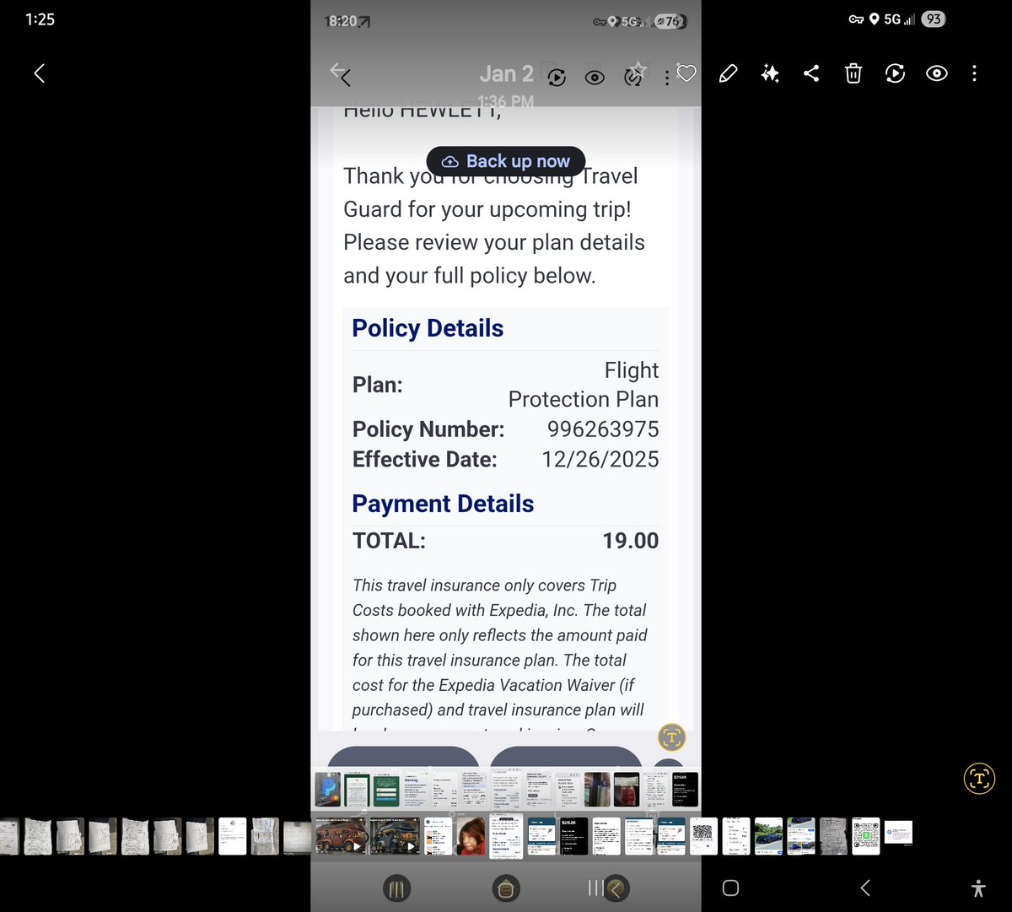The image size is (1012, 912).
Task: Tap the battery 93 indicator
Action: pos(933,19)
